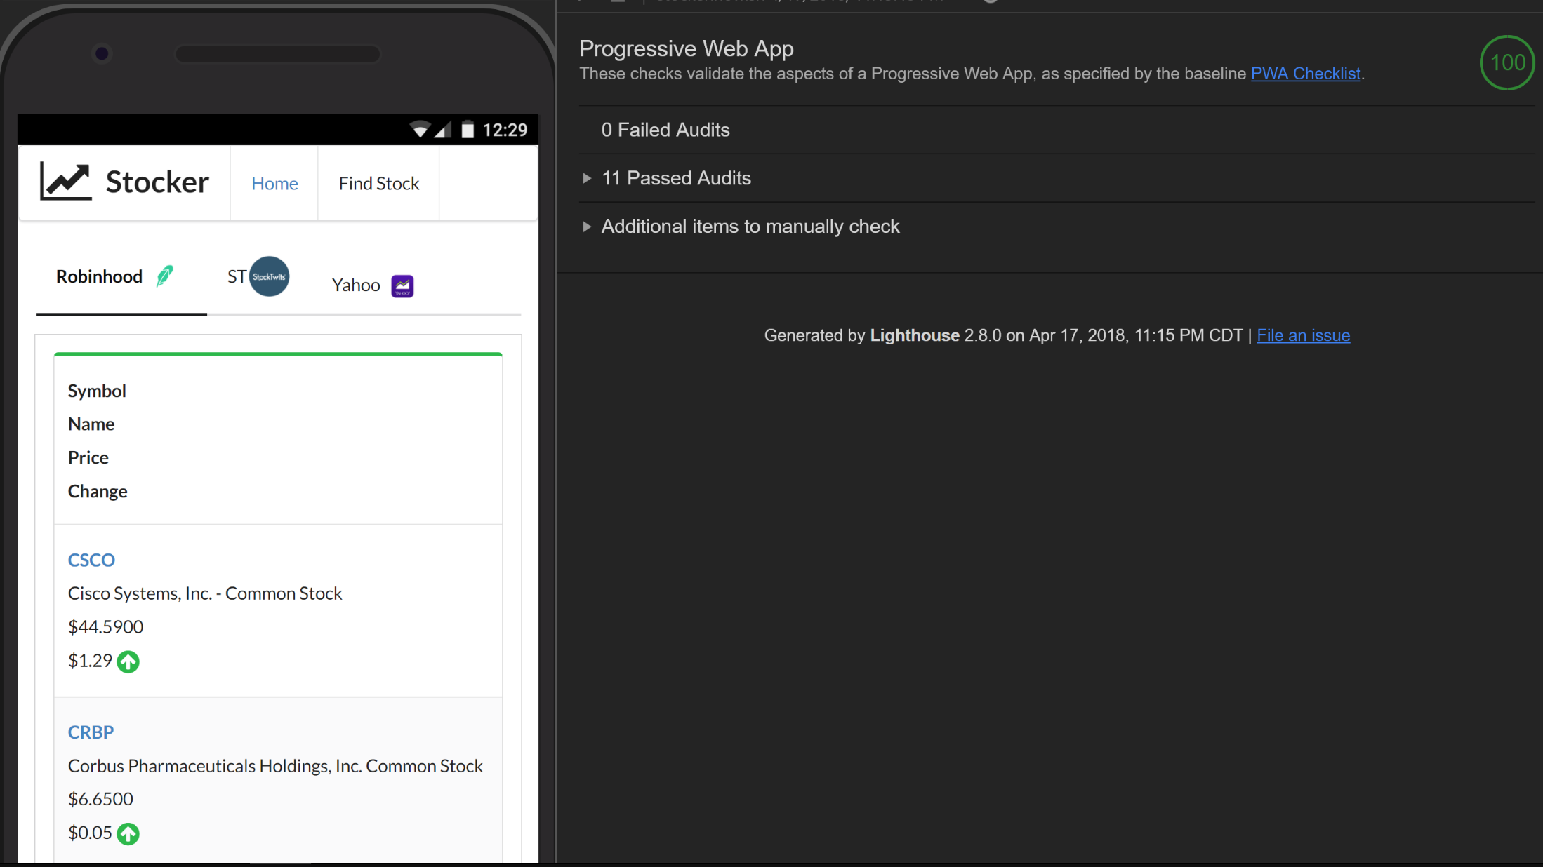Click the Robinhood feather icon
This screenshot has height=867, width=1543.
[x=164, y=276]
